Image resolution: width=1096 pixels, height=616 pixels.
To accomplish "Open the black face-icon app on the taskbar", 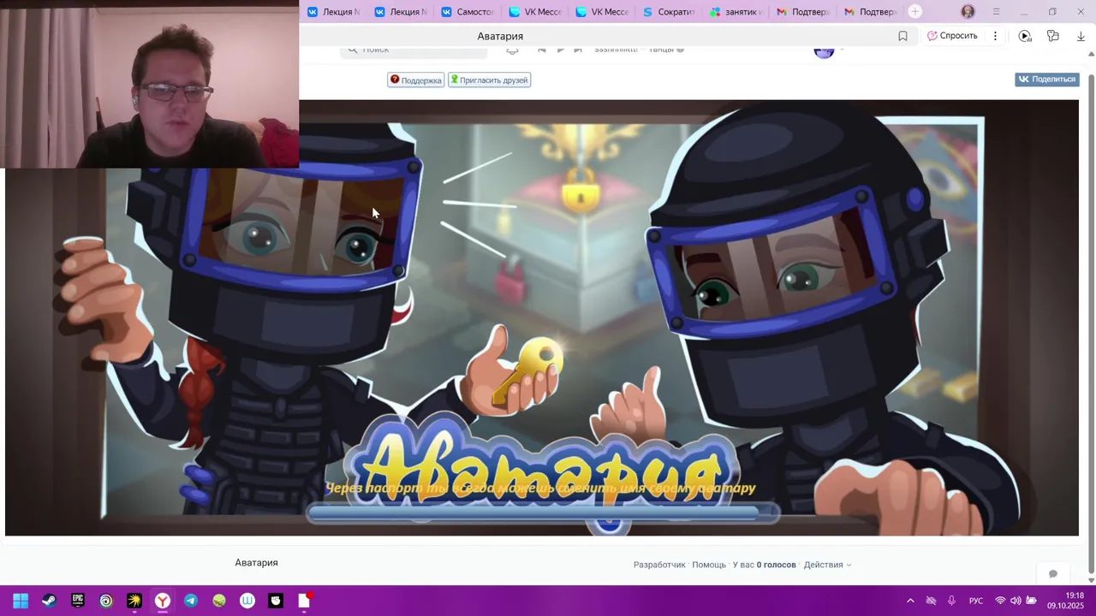I will [275, 601].
